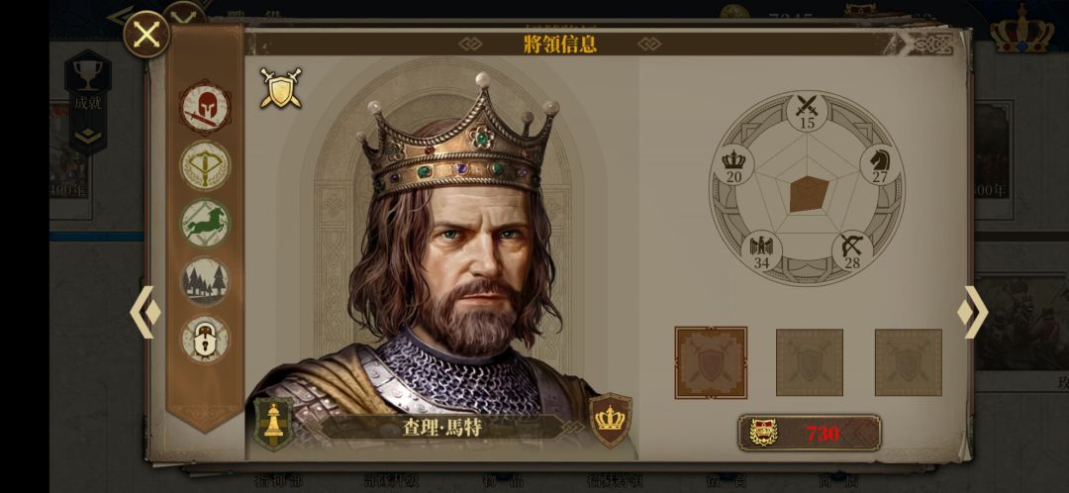Tap the crown attribute showing 20
This screenshot has height=493, width=1069.
[x=733, y=165]
